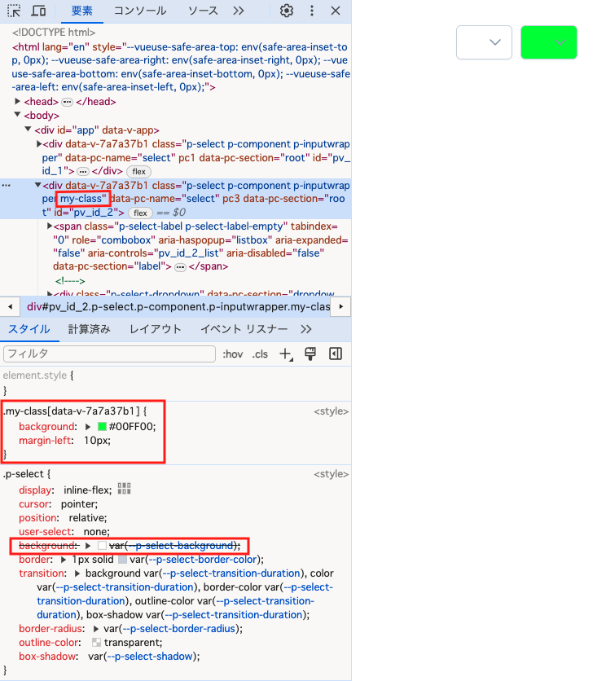
Task: Expand the ellipsis inside head element
Action: click(x=67, y=102)
